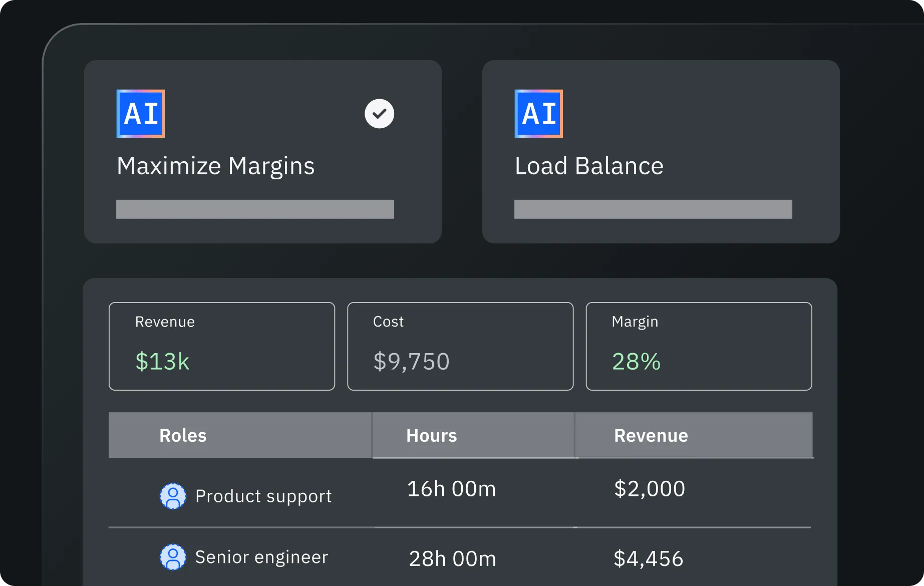Click the Senior engineer avatar icon
Image resolution: width=924 pixels, height=586 pixels.
point(173,557)
